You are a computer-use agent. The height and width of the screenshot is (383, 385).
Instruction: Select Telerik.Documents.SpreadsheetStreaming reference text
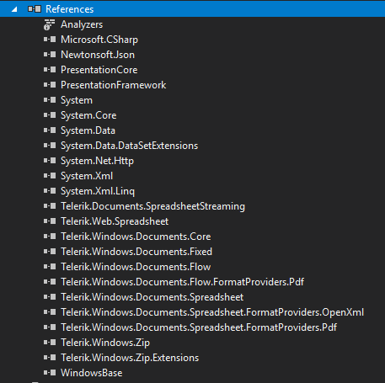point(152,206)
